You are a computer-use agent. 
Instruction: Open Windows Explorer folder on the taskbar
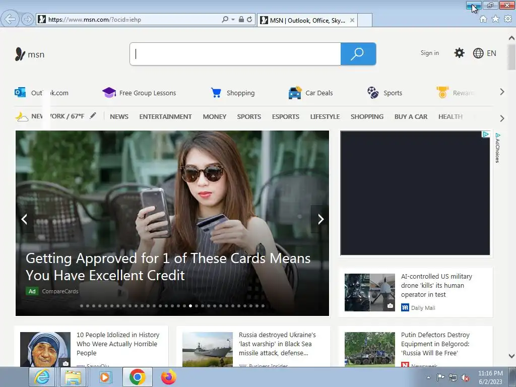73,377
